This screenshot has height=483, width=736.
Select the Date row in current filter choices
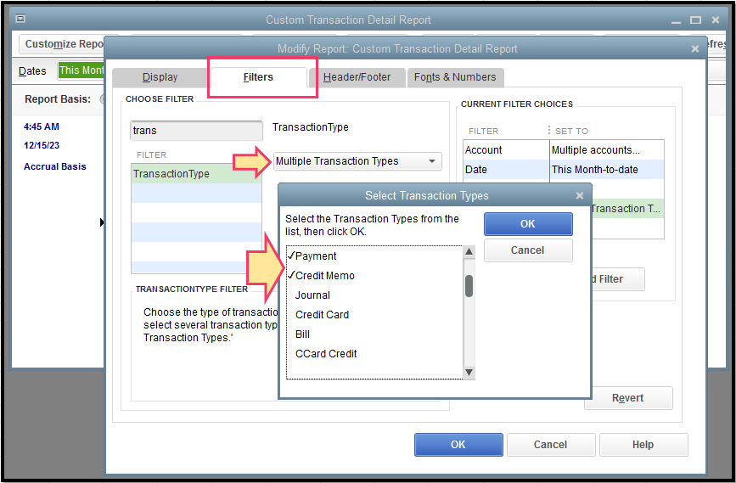click(x=564, y=170)
